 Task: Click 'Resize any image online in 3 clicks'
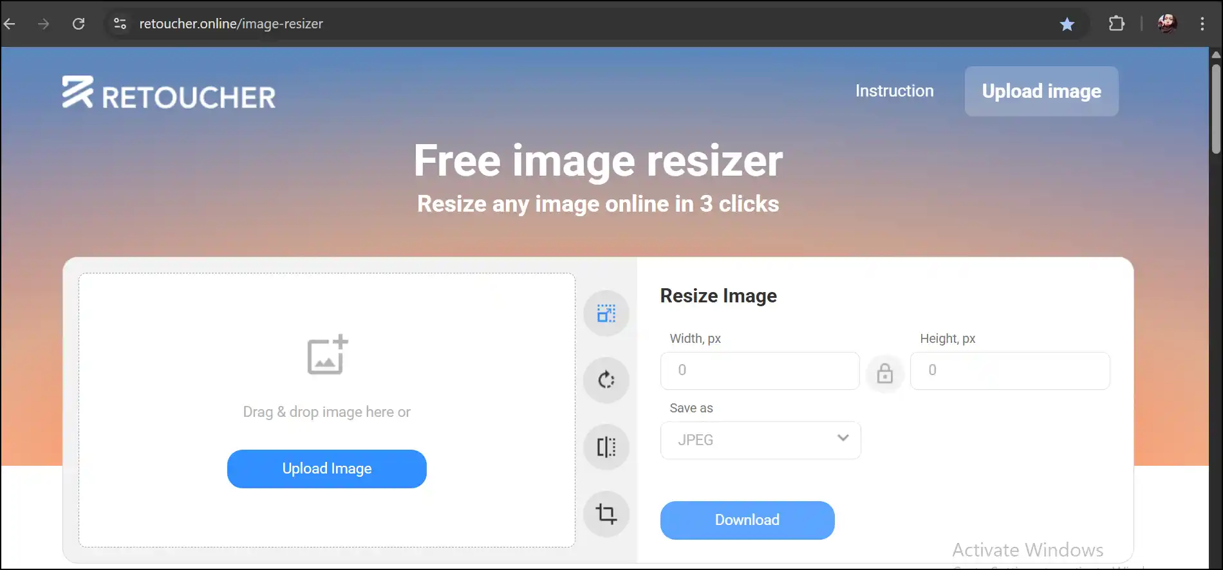coord(598,204)
